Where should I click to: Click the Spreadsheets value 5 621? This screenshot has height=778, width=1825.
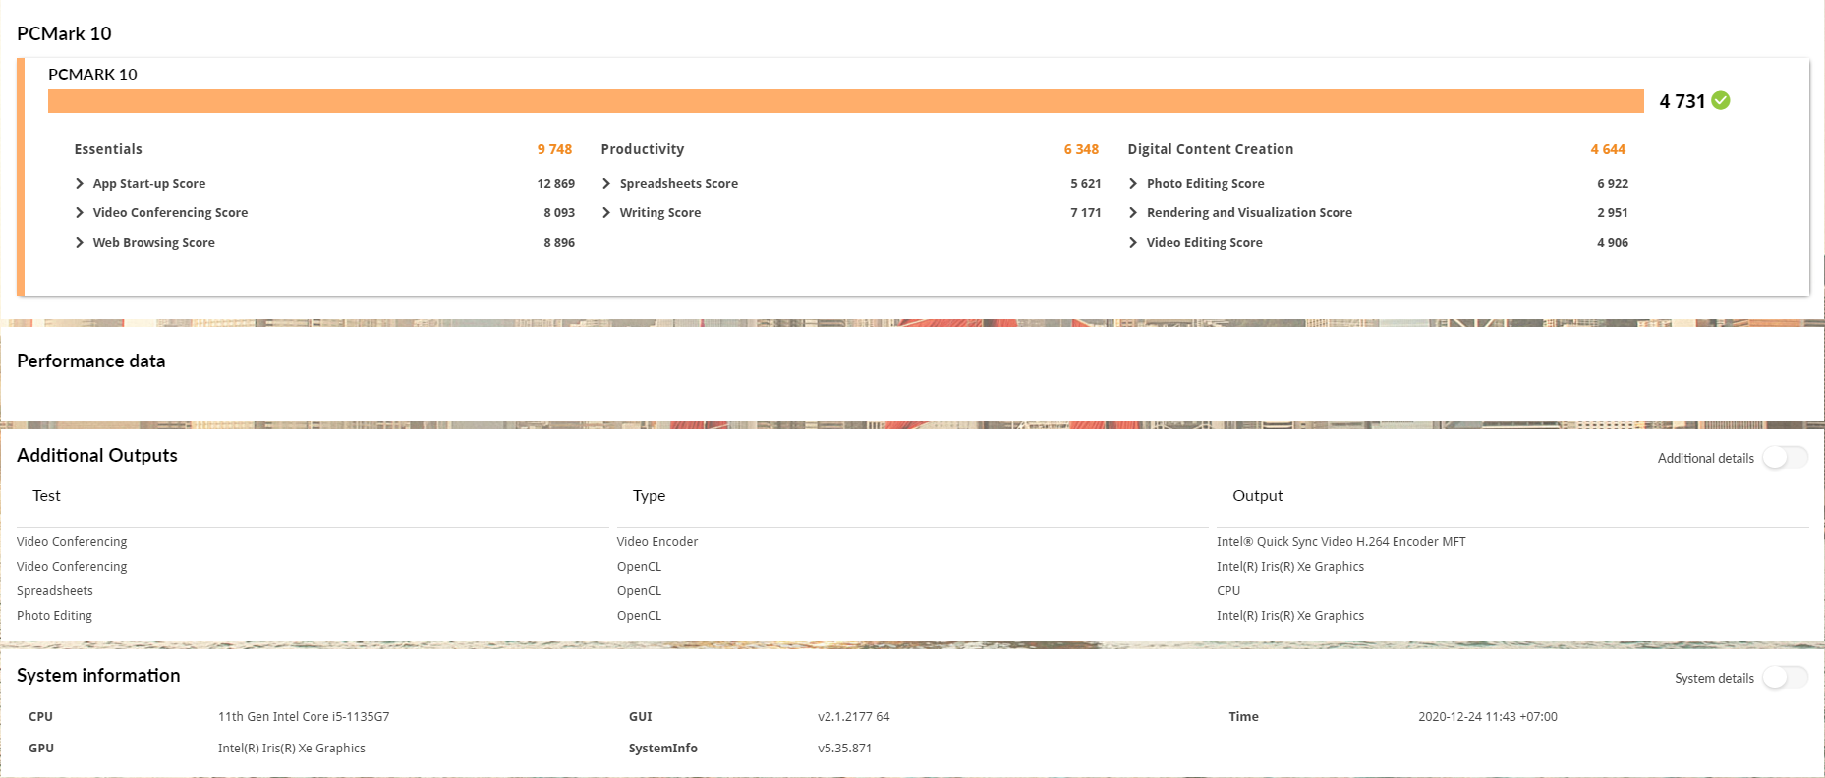point(1086,184)
